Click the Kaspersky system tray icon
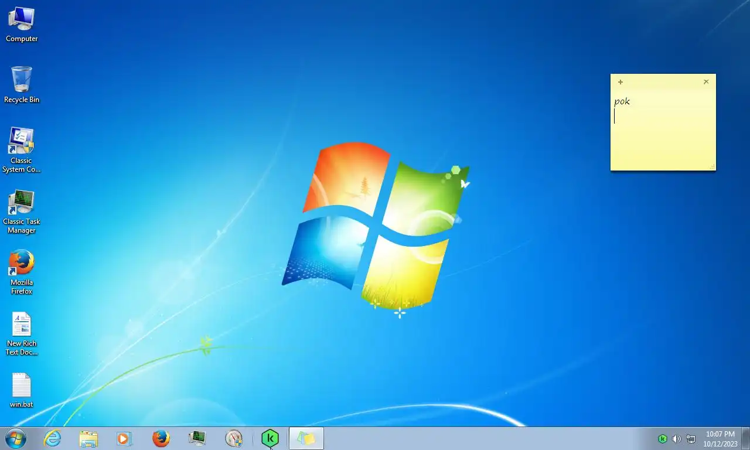 (663, 439)
